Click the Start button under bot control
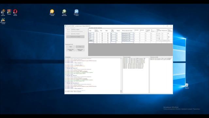The height and width of the screenshot is (118, 209). click(71, 47)
